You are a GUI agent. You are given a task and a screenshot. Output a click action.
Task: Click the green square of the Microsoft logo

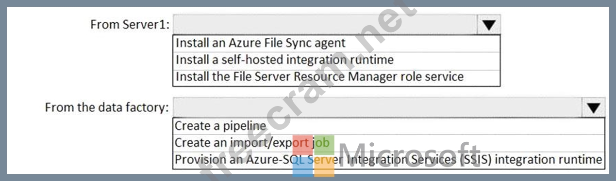324,146
